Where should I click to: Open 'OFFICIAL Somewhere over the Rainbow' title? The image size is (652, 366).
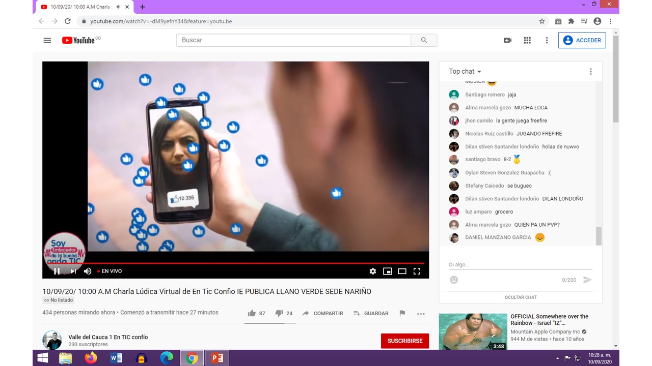(550, 320)
